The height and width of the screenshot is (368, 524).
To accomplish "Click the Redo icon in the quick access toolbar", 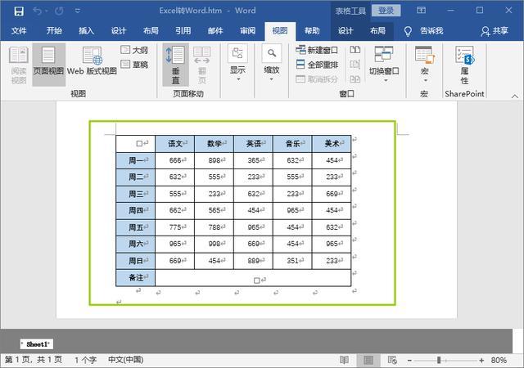I will coord(59,11).
